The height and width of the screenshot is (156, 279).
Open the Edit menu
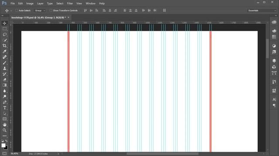(20, 3)
